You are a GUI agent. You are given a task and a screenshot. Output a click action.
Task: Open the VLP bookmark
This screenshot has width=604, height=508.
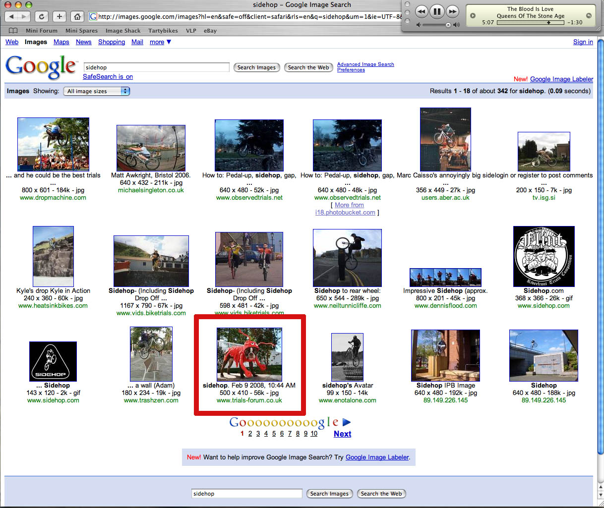click(191, 31)
